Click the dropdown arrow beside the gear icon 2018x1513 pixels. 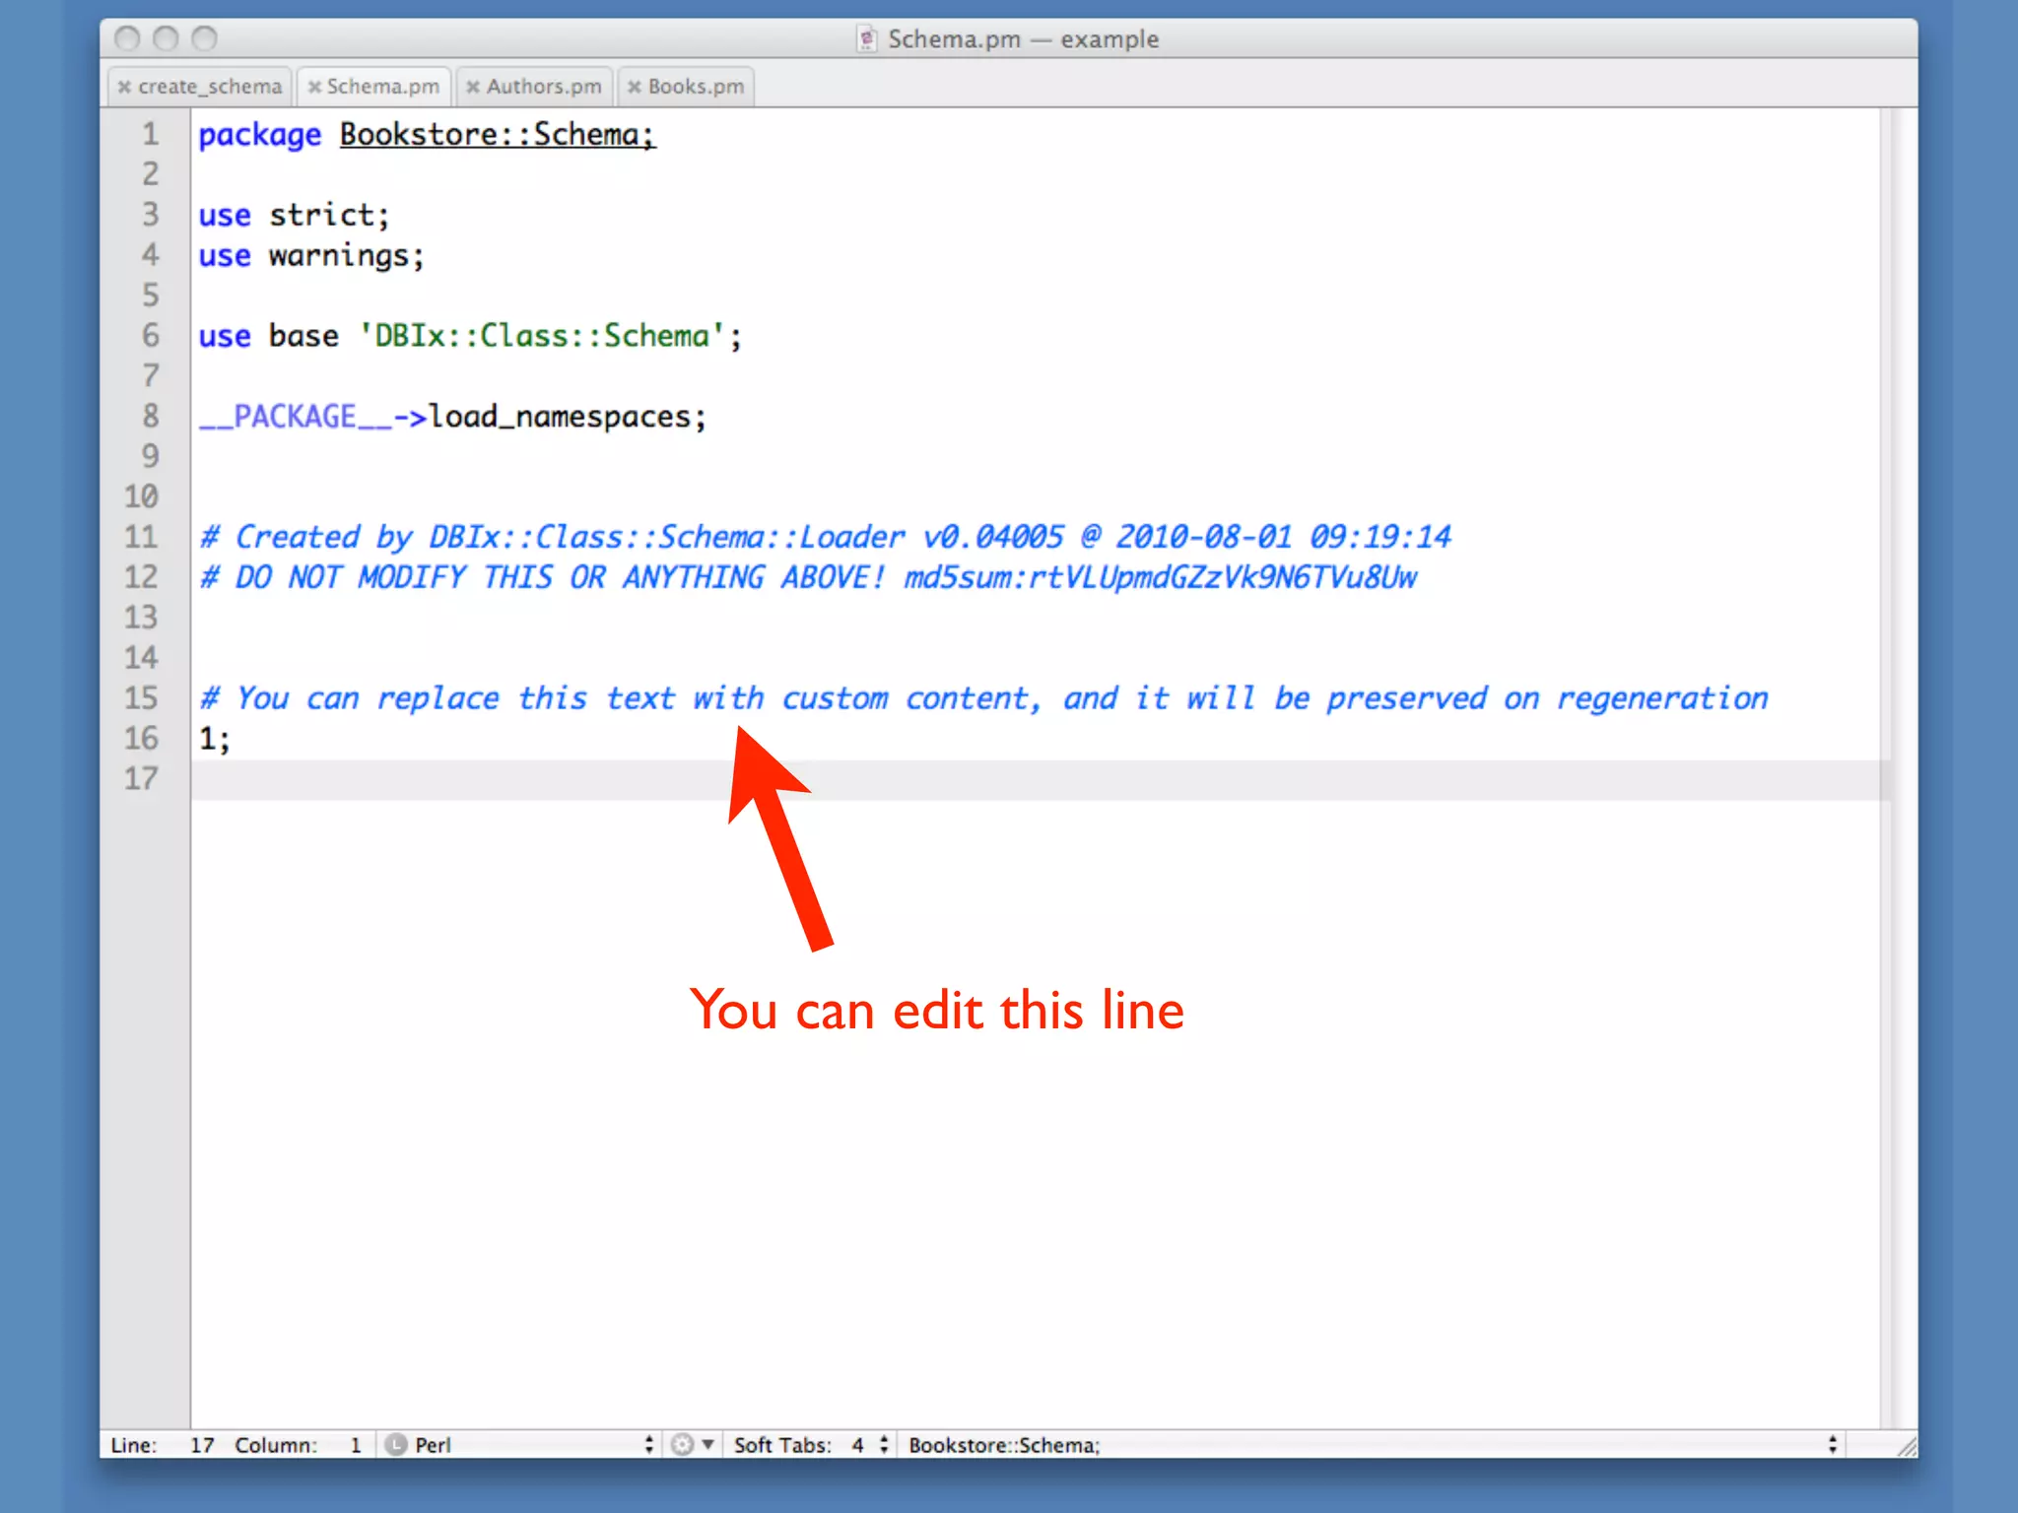pyautogui.click(x=707, y=1445)
